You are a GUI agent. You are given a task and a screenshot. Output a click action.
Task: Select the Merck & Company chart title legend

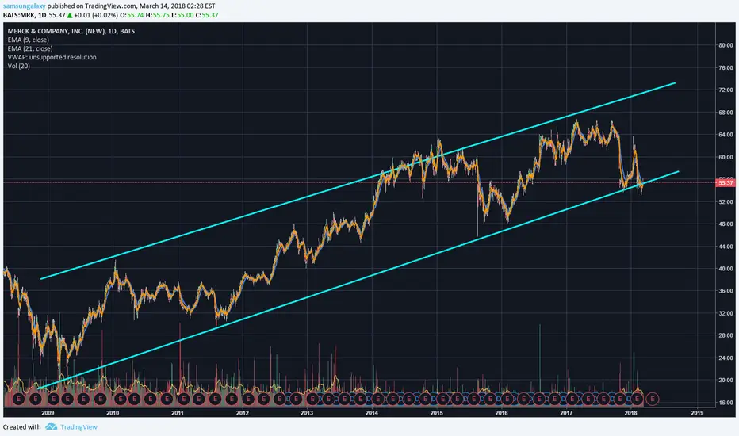(71, 31)
